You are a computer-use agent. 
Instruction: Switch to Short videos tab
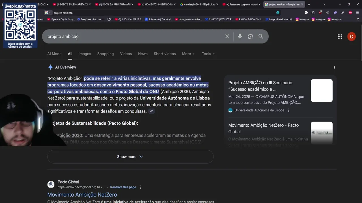pyautogui.click(x=165, y=54)
